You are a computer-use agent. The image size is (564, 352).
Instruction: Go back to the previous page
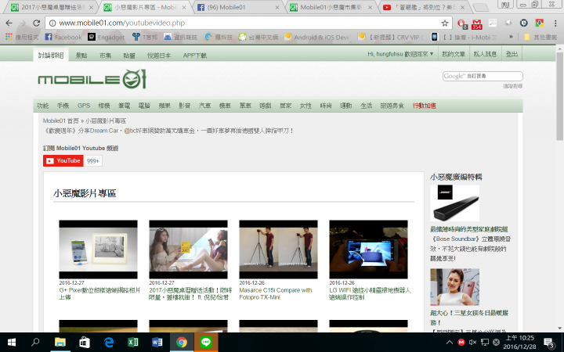tap(9, 23)
